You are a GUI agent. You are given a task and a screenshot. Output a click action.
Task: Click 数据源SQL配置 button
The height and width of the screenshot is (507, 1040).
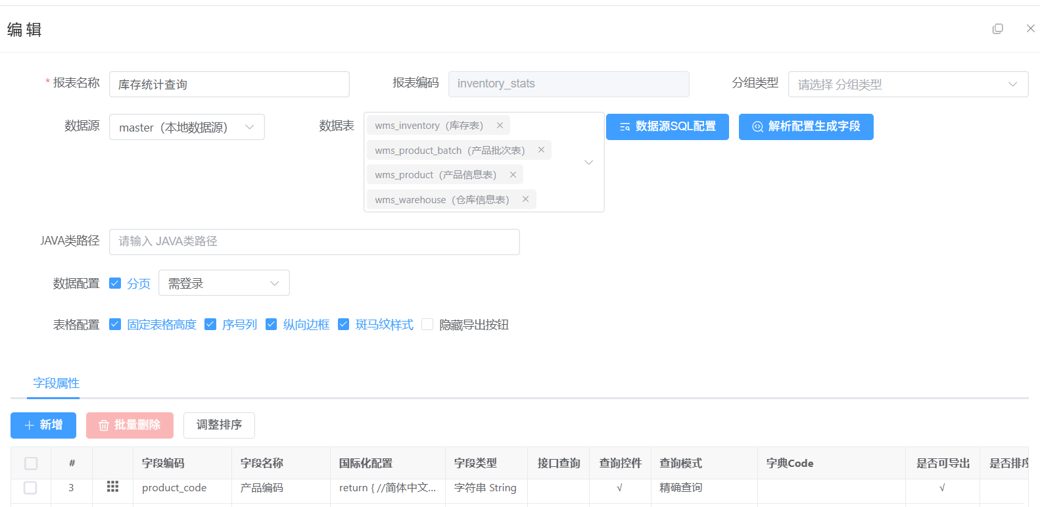667,127
